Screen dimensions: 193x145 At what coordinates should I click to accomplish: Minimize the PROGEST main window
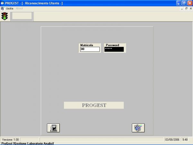point(179,3)
